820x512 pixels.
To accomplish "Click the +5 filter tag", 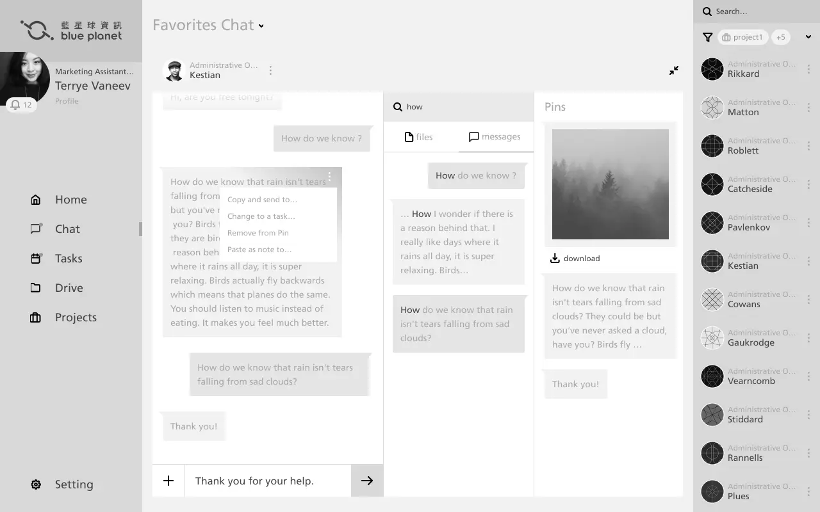I will (780, 37).
